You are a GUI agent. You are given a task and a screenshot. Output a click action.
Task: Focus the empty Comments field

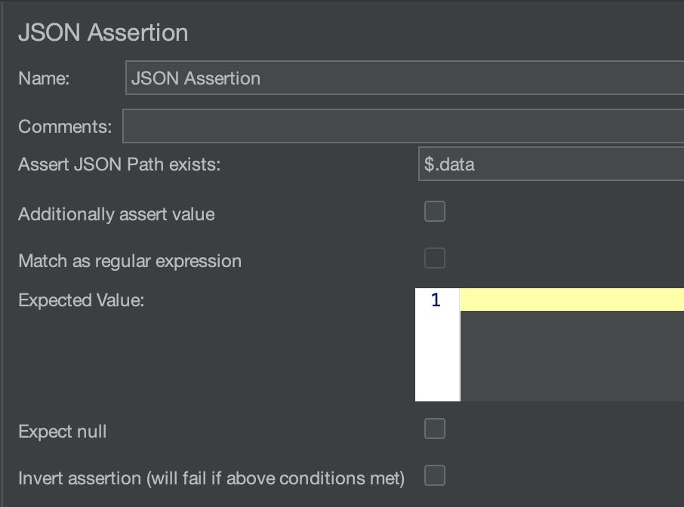point(404,126)
